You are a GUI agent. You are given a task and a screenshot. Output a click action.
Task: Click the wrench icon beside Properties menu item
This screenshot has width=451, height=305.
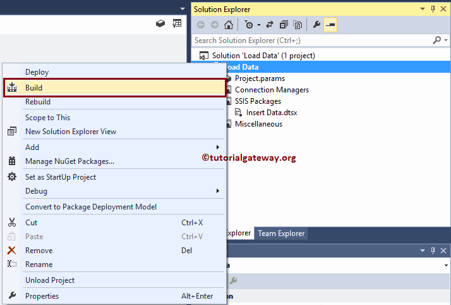tap(12, 296)
